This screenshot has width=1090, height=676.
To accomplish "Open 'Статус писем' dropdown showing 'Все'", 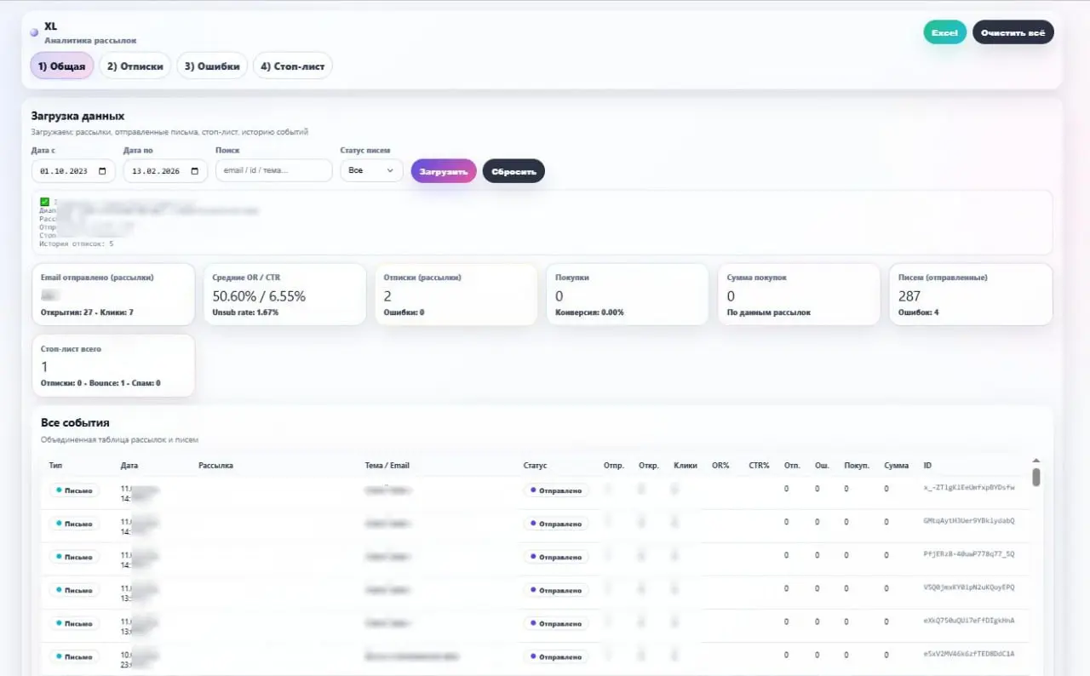I will 371,170.
